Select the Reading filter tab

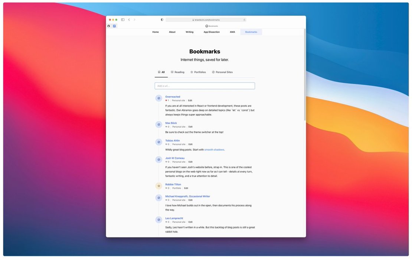[178, 72]
